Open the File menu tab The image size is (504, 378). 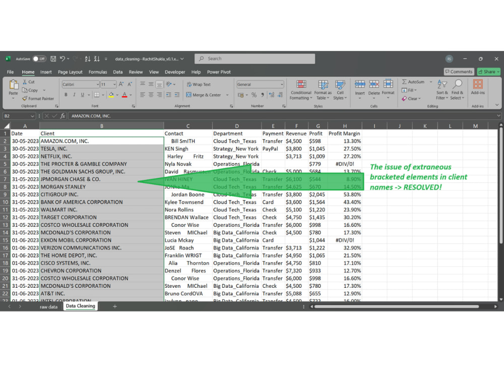tap(10, 72)
